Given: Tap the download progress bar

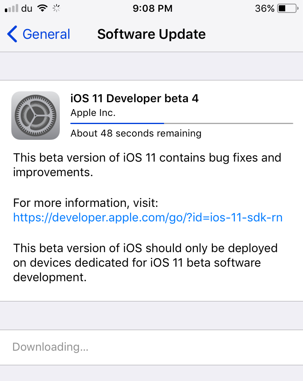Looking at the screenshot, I should pos(182,124).
